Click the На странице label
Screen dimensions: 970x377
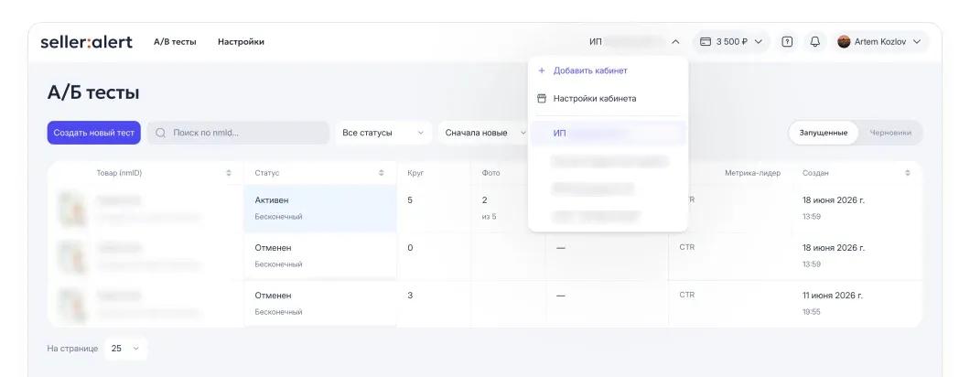coord(72,349)
